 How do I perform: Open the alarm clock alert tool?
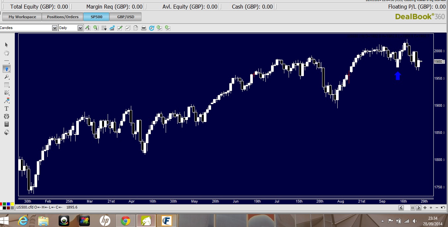[7, 116]
